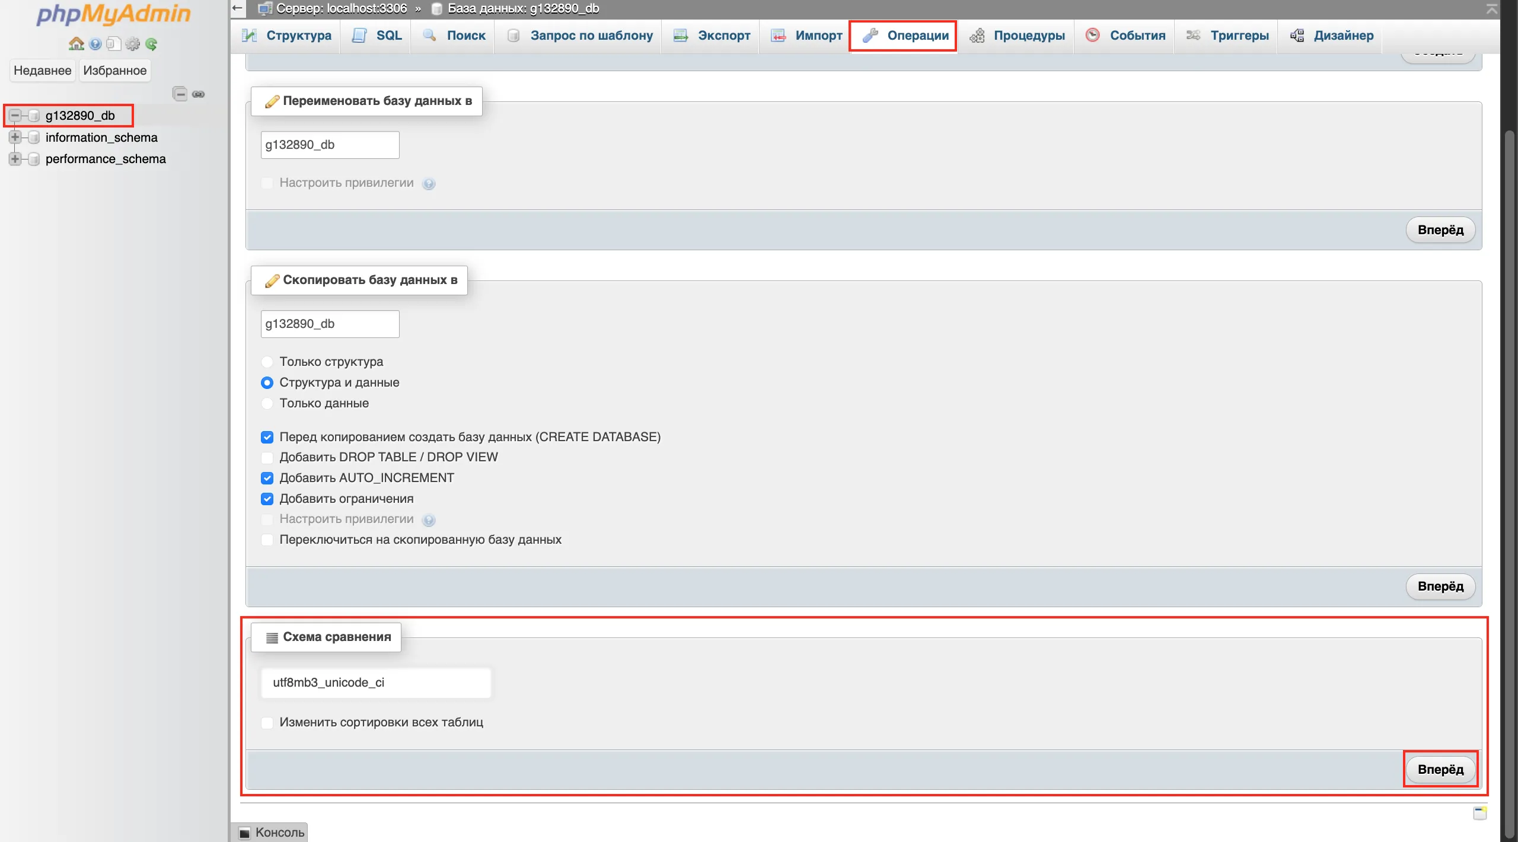Screen dimensions: 1518x842
Task: Enable 'Добавить DROP TABLE / DROP VIEW' checkbox
Action: pos(267,458)
